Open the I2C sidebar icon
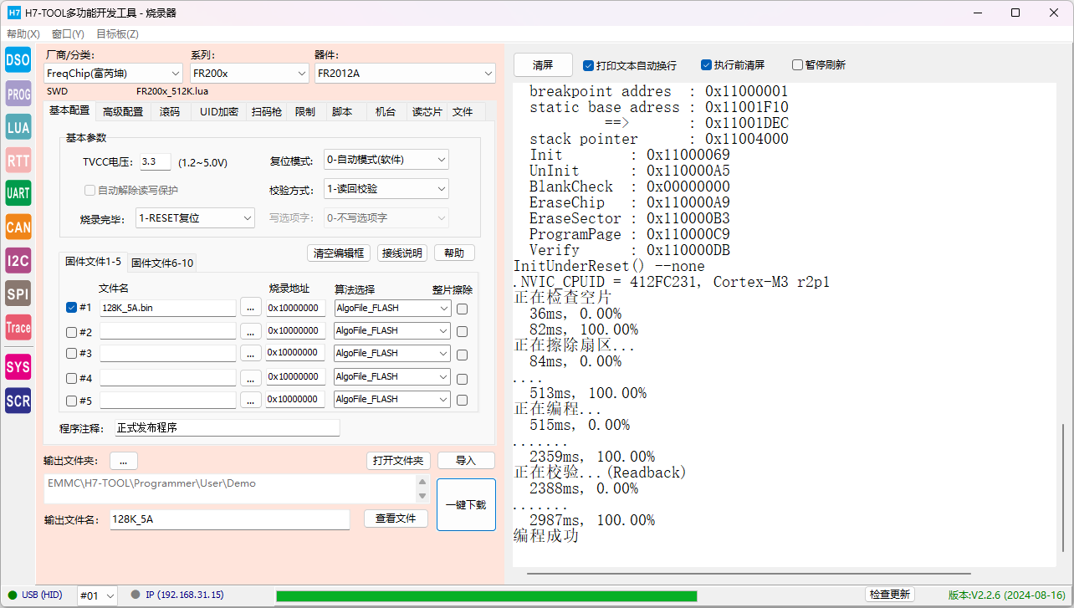 18,261
